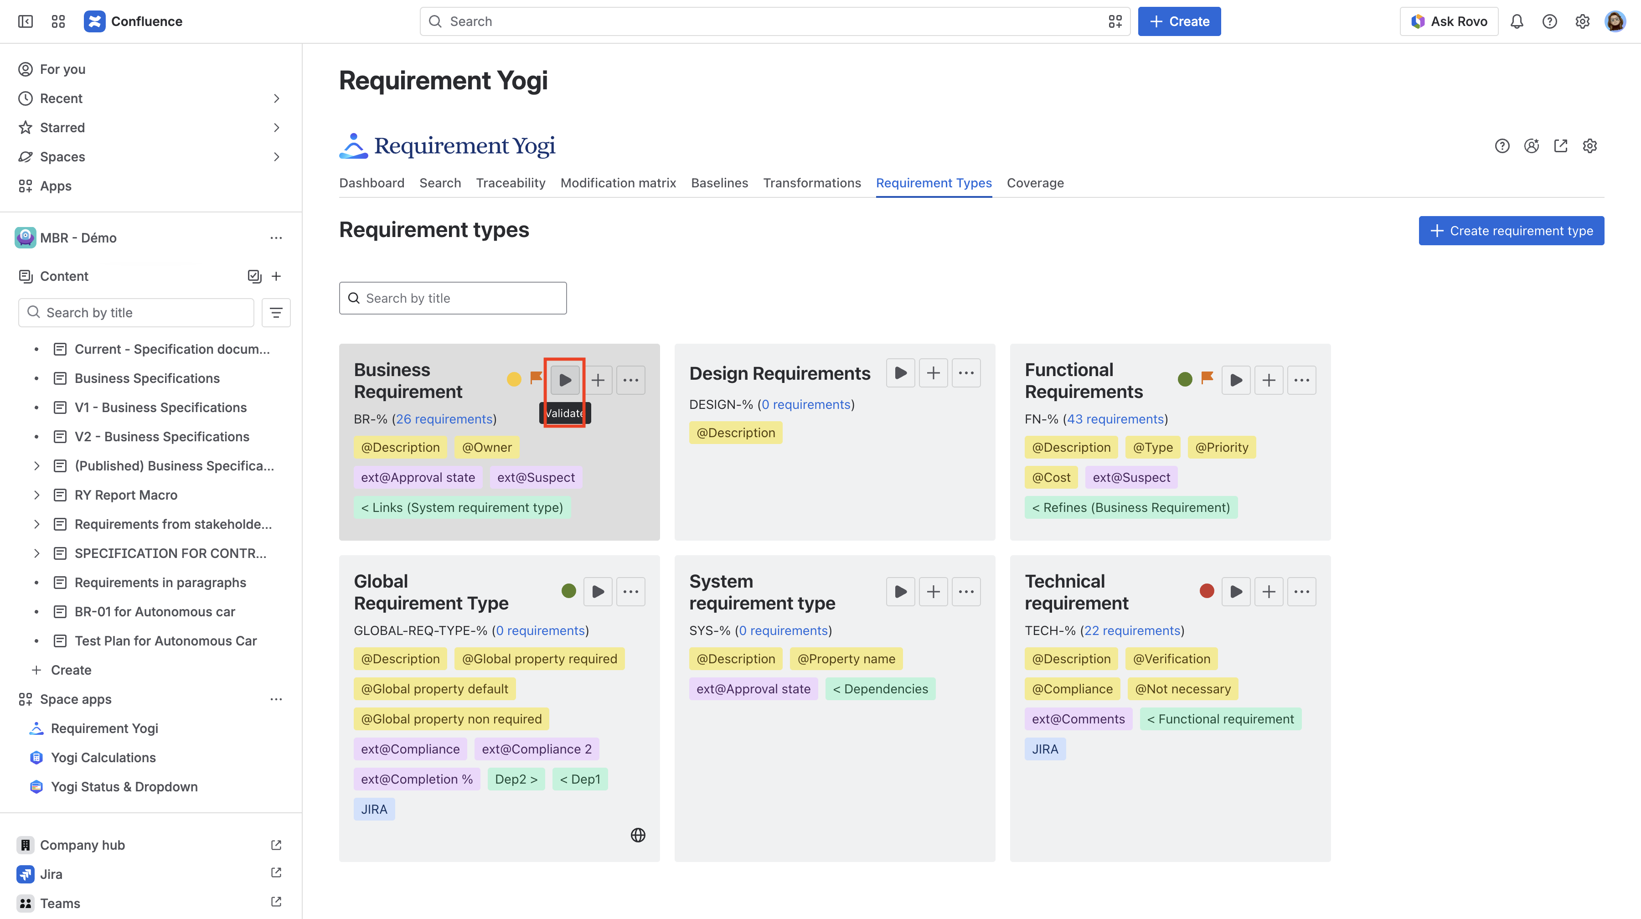Open Ask Rovo assistant
The image size is (1641, 919).
[1449, 22]
